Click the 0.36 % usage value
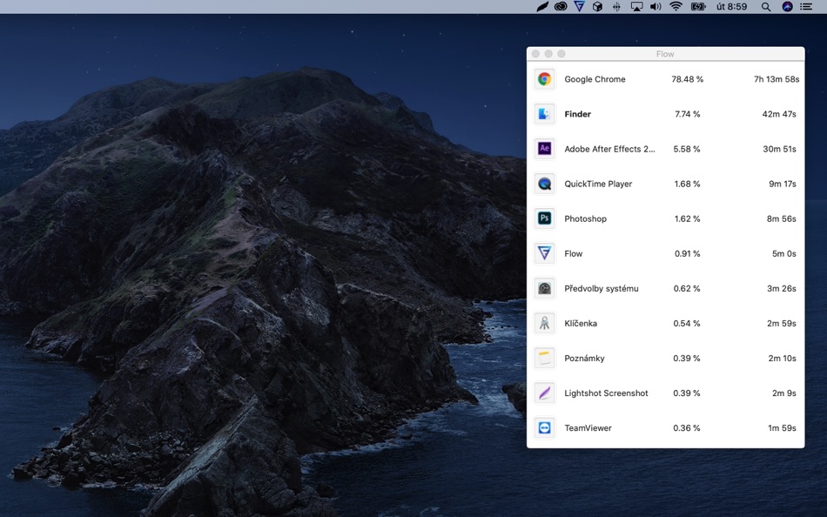 687,427
